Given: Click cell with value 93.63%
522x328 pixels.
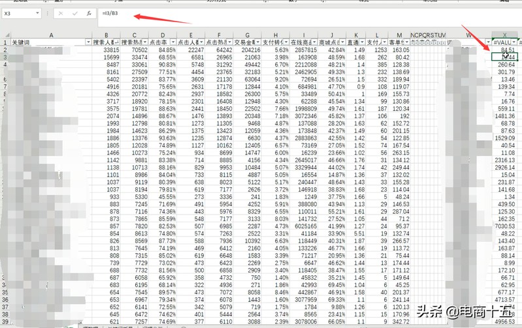Looking at the screenshot, I should 163,138.
